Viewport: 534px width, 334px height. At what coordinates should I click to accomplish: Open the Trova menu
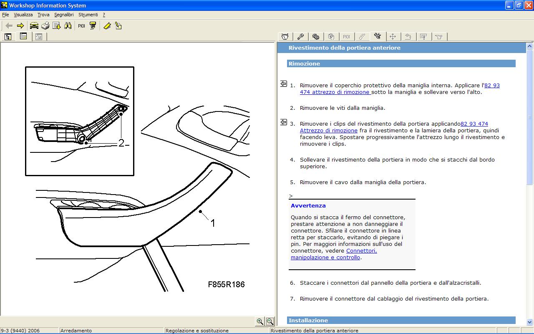tap(43, 15)
